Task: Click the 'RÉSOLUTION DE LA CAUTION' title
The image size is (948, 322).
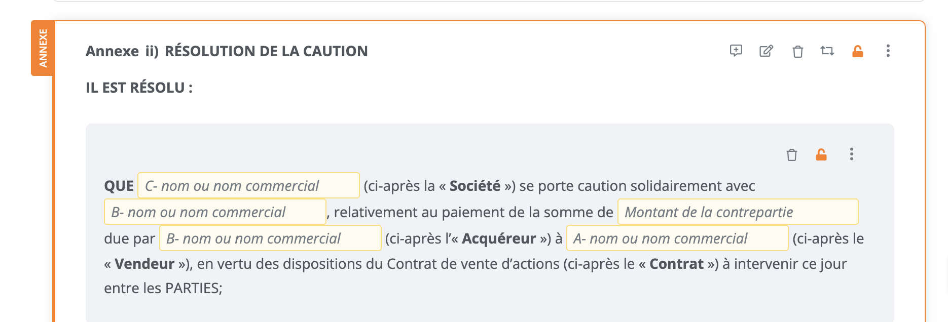Action: tap(266, 51)
